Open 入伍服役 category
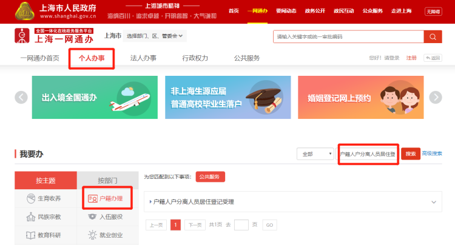The image size is (455, 245). click(x=93, y=216)
